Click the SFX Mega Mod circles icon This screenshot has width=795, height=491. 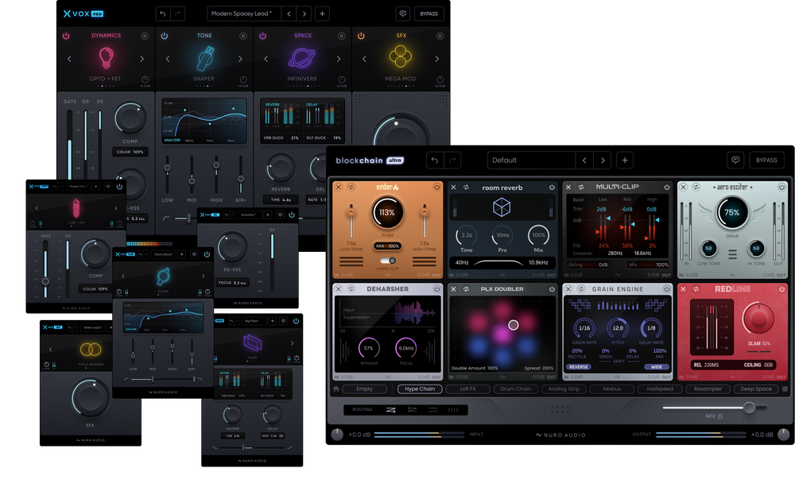pos(401,58)
